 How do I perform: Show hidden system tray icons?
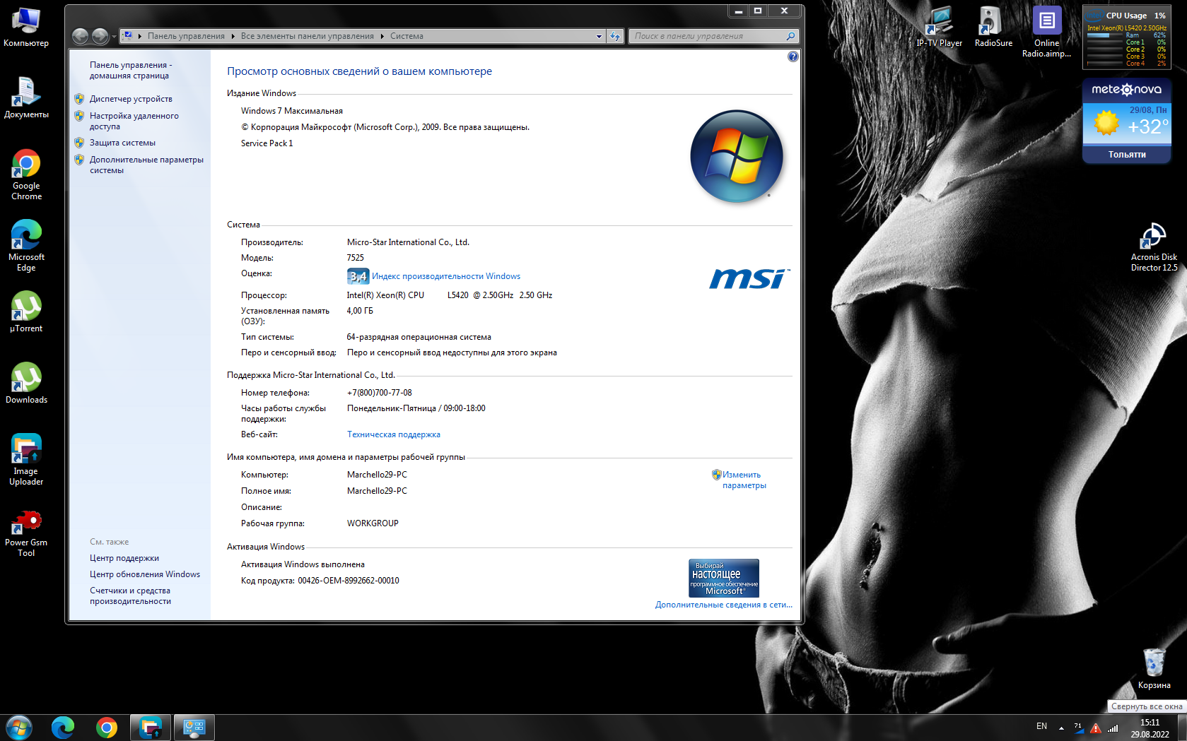pyautogui.click(x=1061, y=727)
